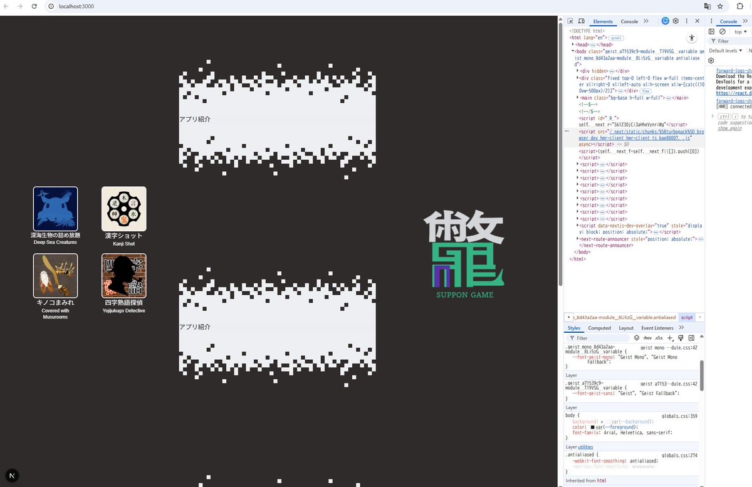Toggle .cls element classes panel
This screenshot has width=752, height=487.
[659, 338]
